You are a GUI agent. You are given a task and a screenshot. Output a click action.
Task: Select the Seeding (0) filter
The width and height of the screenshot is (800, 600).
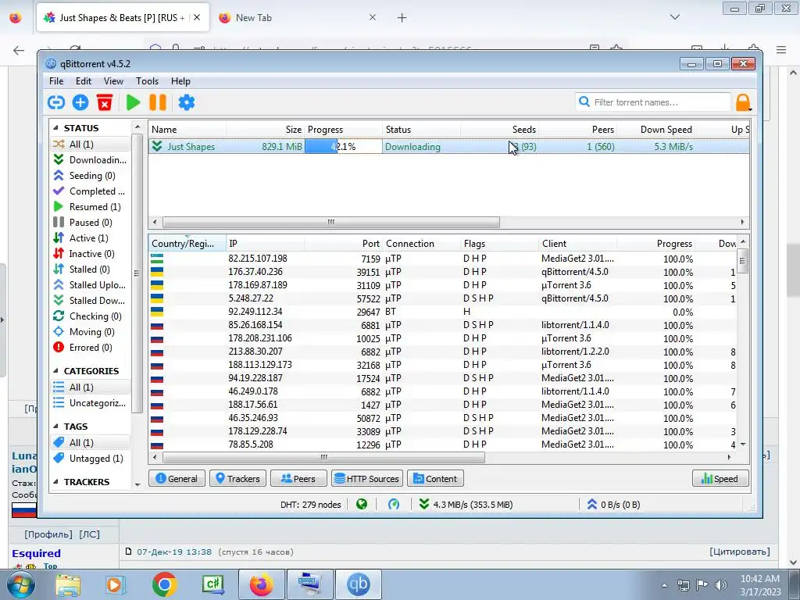pyautogui.click(x=90, y=176)
